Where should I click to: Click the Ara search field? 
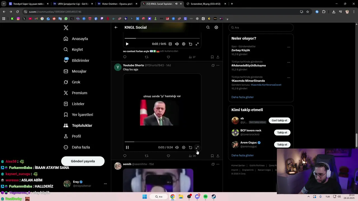click(x=261, y=27)
